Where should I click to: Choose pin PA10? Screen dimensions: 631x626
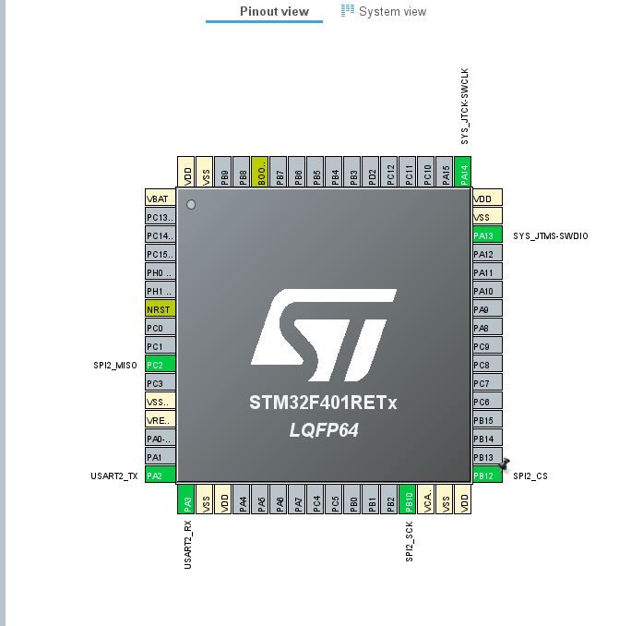coord(487,291)
